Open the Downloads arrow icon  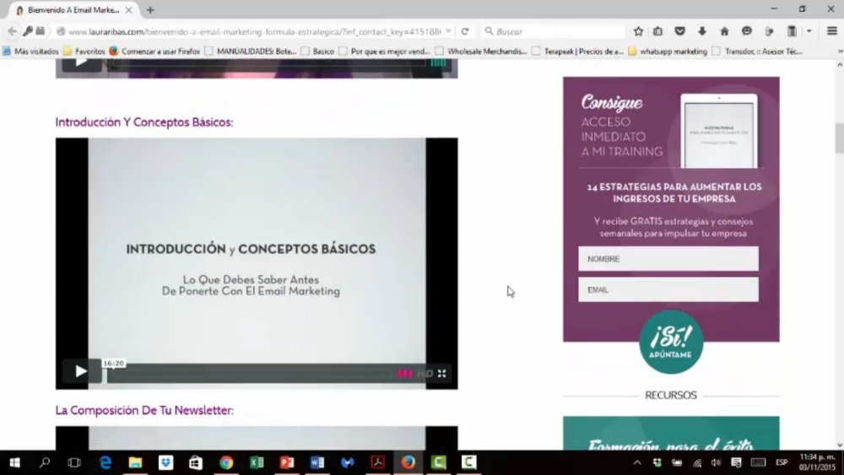[x=702, y=32]
